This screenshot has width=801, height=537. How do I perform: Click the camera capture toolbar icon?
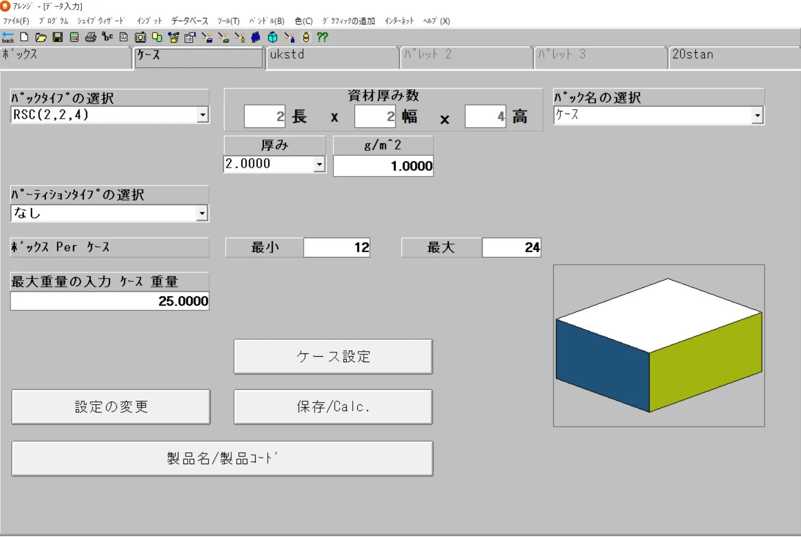(x=140, y=37)
